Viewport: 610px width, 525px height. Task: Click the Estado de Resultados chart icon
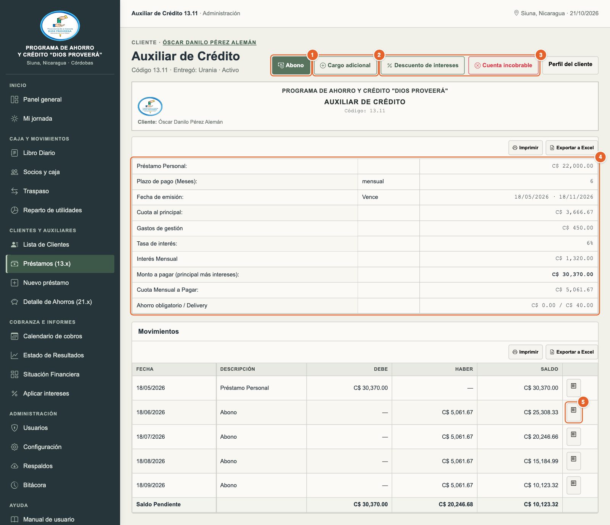(14, 355)
